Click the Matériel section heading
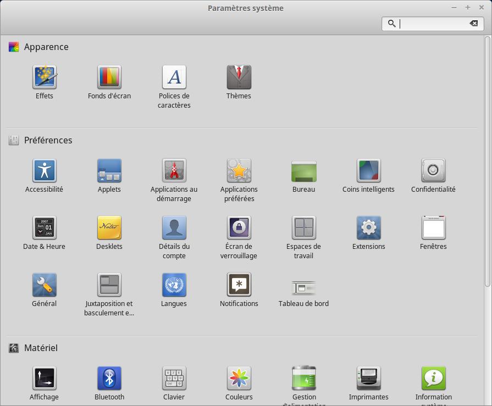This screenshot has width=492, height=406. tap(41, 348)
